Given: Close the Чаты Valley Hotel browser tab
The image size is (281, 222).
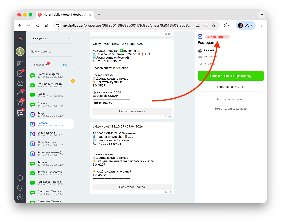Looking at the screenshot, I should pos(90,15).
